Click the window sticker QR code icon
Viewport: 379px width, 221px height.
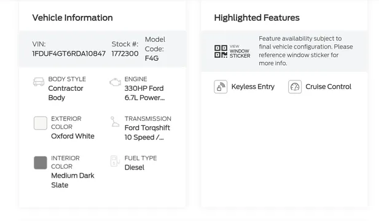click(x=221, y=52)
